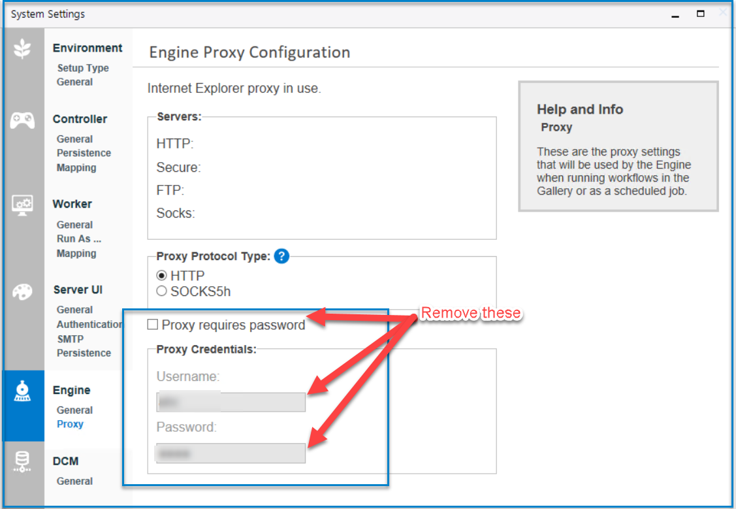Click the Proxy Protocol Type help icon

pos(281,257)
